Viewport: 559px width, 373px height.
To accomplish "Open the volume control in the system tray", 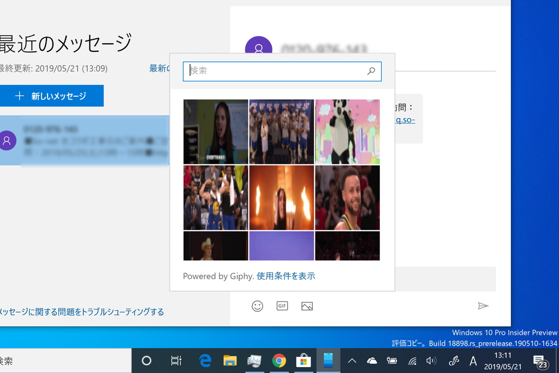I will click(x=432, y=360).
